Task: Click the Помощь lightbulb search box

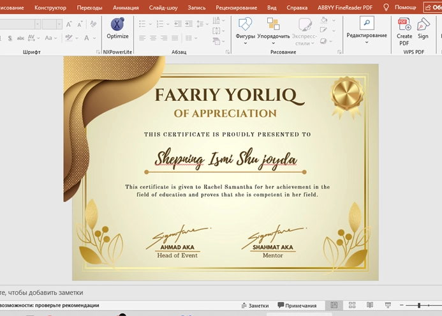Action: [401, 7]
